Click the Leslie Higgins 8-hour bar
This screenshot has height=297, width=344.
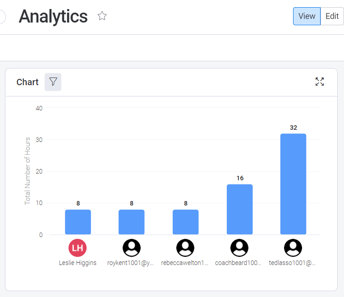tap(78, 222)
